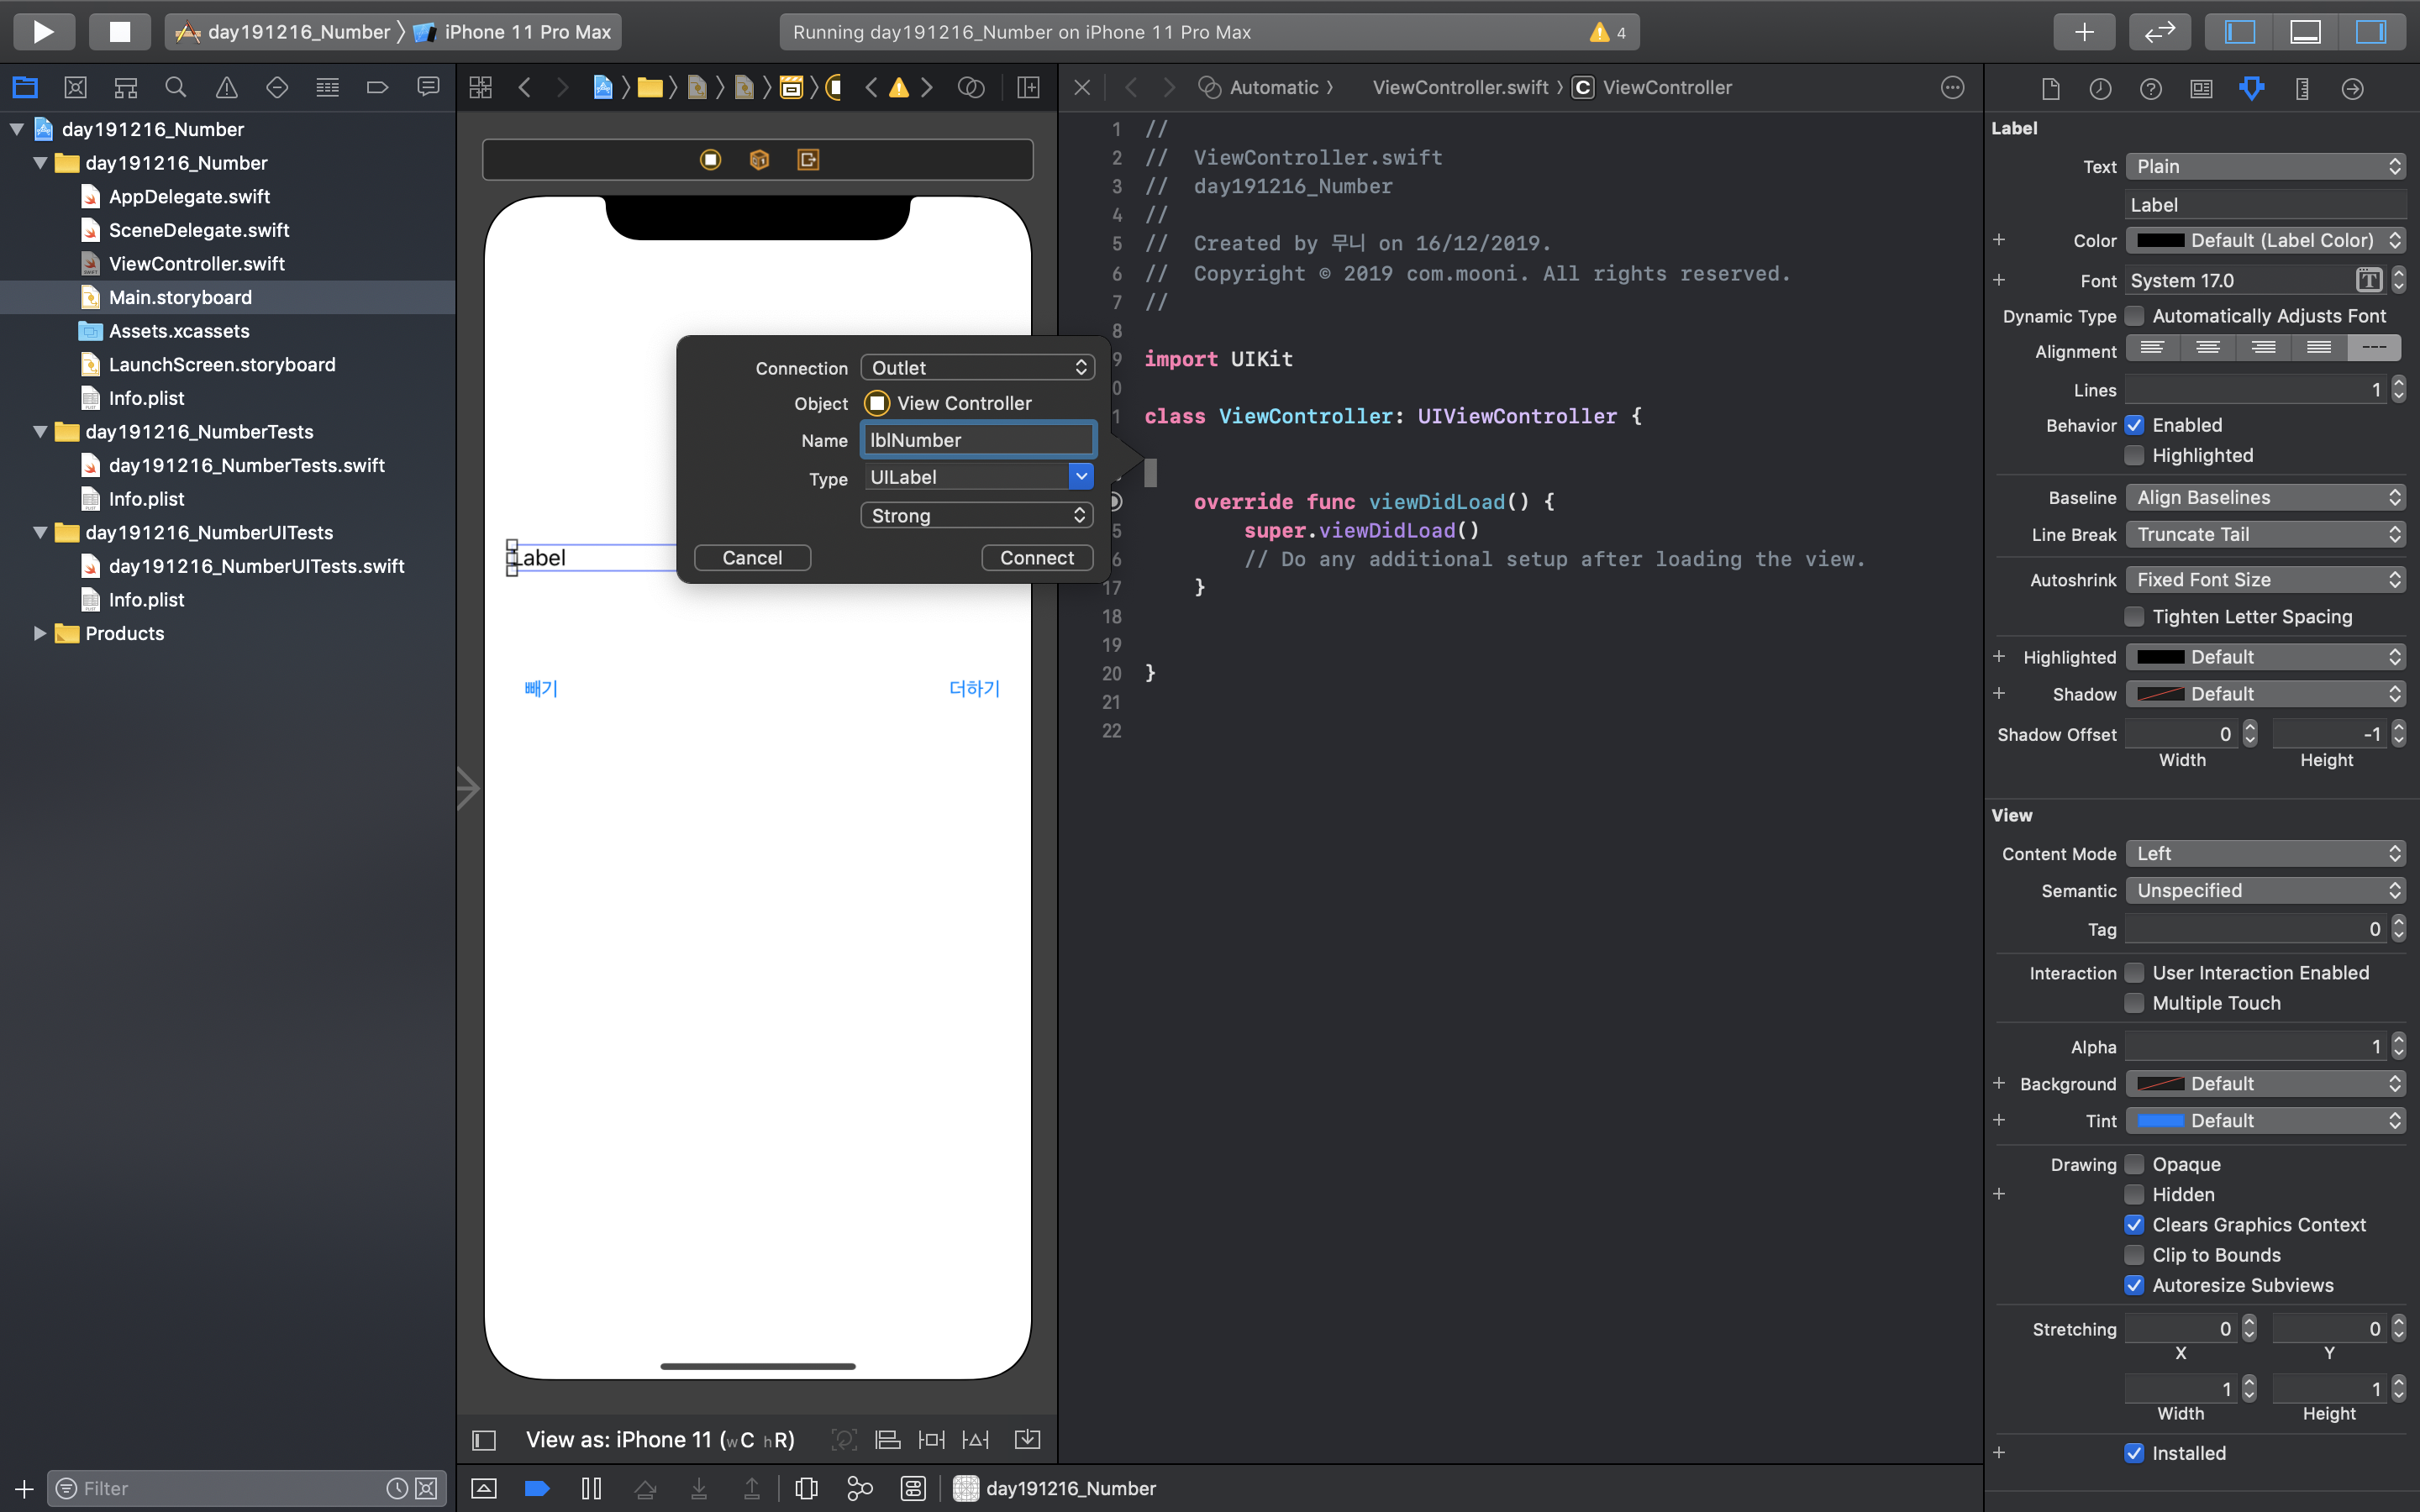The width and height of the screenshot is (2420, 1512).
Task: Click the Stop button in toolbar
Action: 119,32
